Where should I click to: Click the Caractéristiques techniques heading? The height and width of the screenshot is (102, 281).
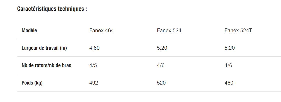point(52,9)
